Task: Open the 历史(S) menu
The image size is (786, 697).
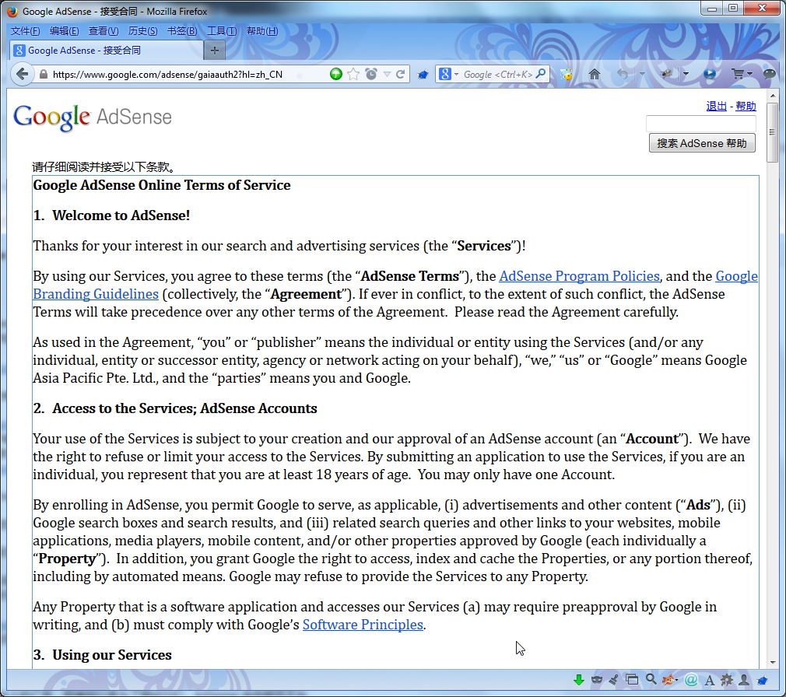Action: tap(143, 31)
